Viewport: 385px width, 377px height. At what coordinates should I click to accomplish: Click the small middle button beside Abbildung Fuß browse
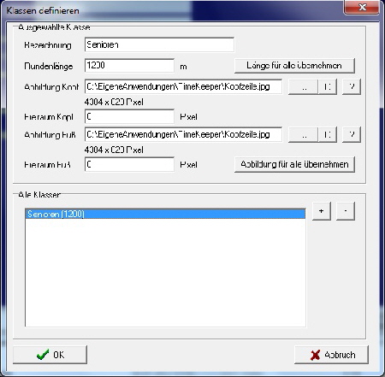tap(328, 134)
